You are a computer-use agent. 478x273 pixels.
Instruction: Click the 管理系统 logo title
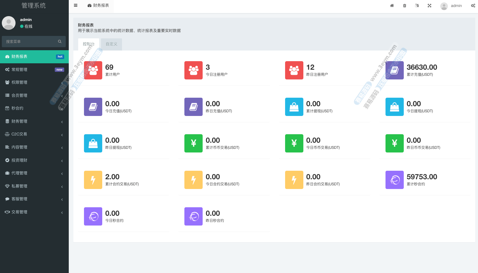34,5
